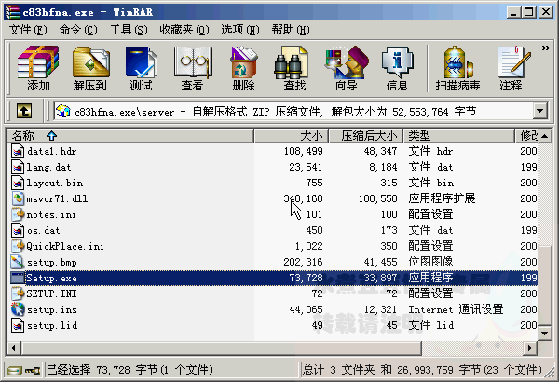The image size is (559, 382).
Task: Click the status bar key icon
Action: (33, 371)
